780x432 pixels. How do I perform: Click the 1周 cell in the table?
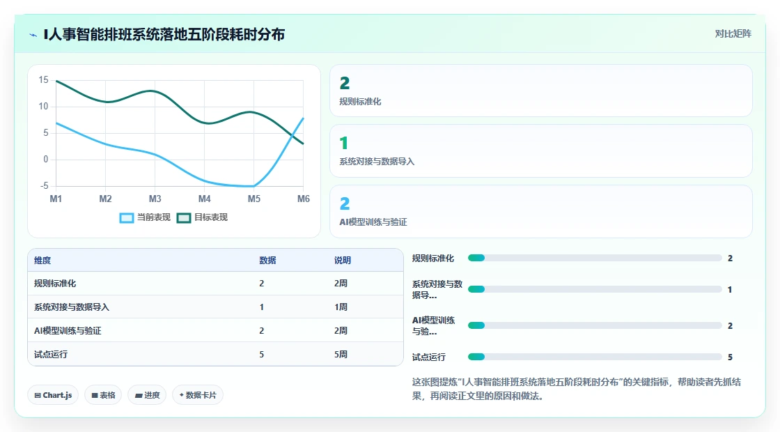[341, 307]
